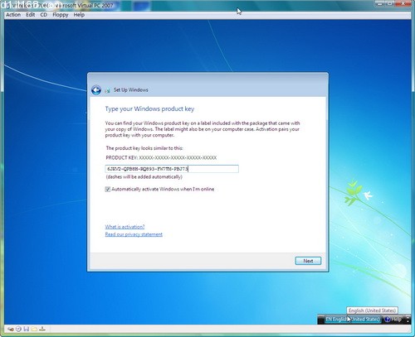Open the Edit menu

point(31,15)
